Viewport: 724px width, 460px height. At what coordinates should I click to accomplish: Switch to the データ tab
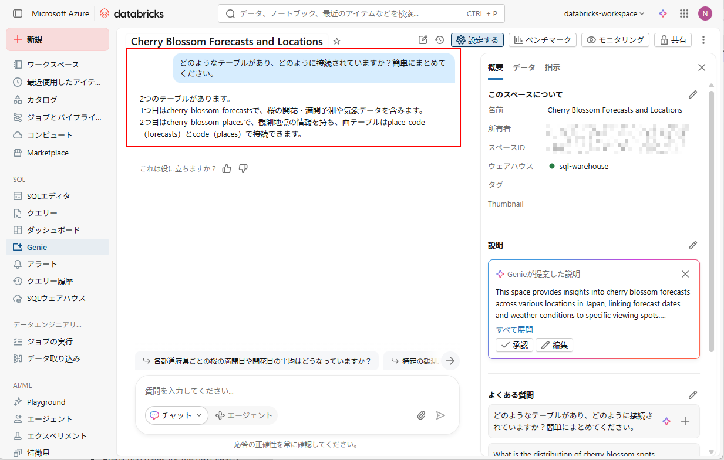524,67
